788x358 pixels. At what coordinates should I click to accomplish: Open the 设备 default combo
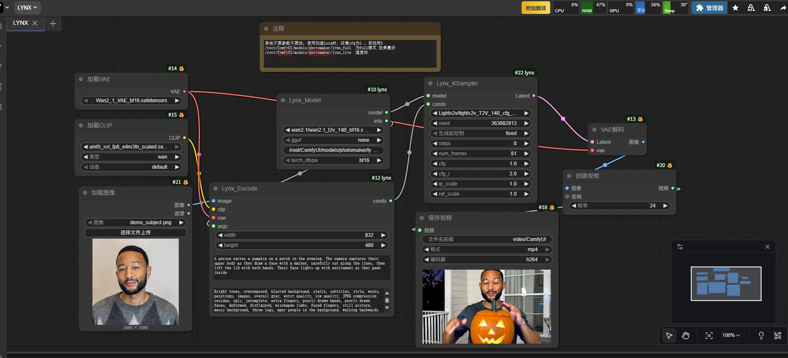(131, 167)
